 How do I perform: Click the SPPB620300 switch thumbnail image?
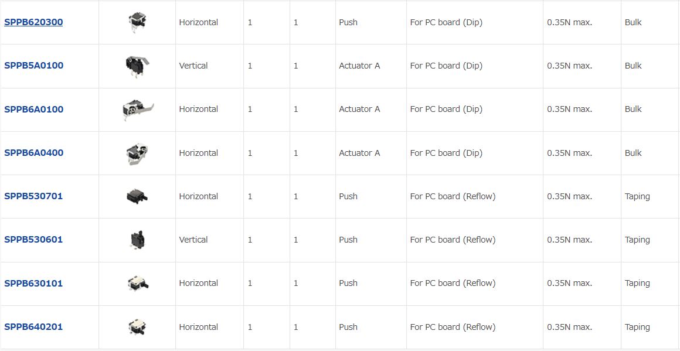click(x=137, y=22)
